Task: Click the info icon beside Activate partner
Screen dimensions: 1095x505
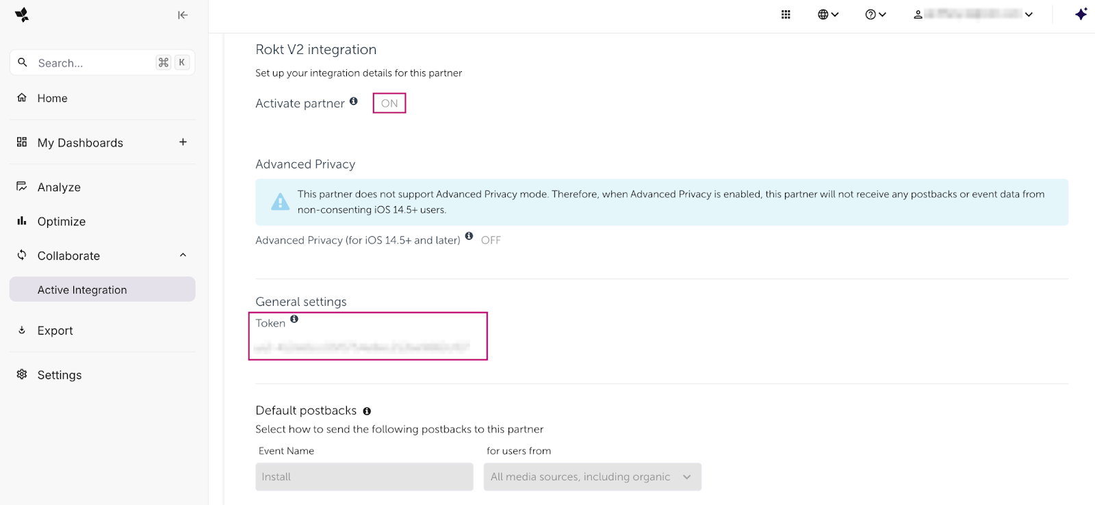Action: click(354, 101)
